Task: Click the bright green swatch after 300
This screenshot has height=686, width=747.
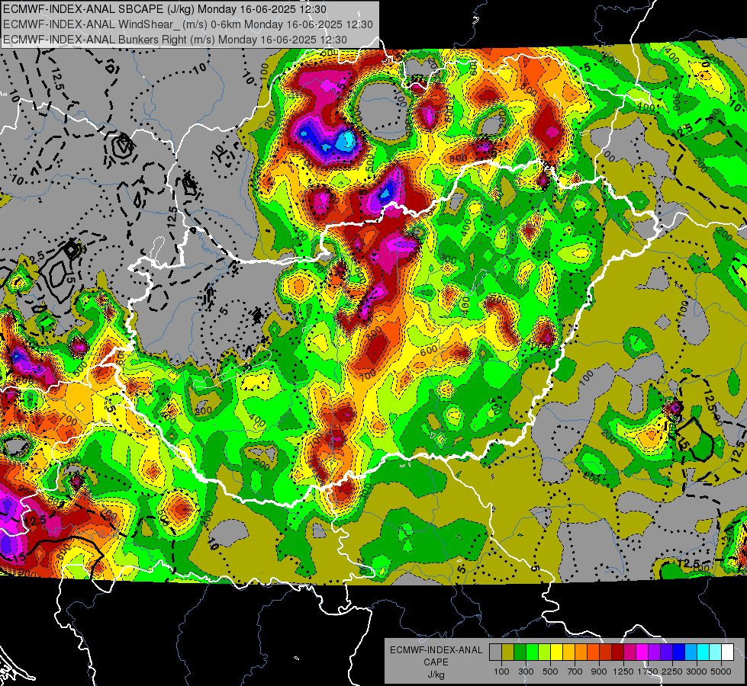Action: (532, 652)
